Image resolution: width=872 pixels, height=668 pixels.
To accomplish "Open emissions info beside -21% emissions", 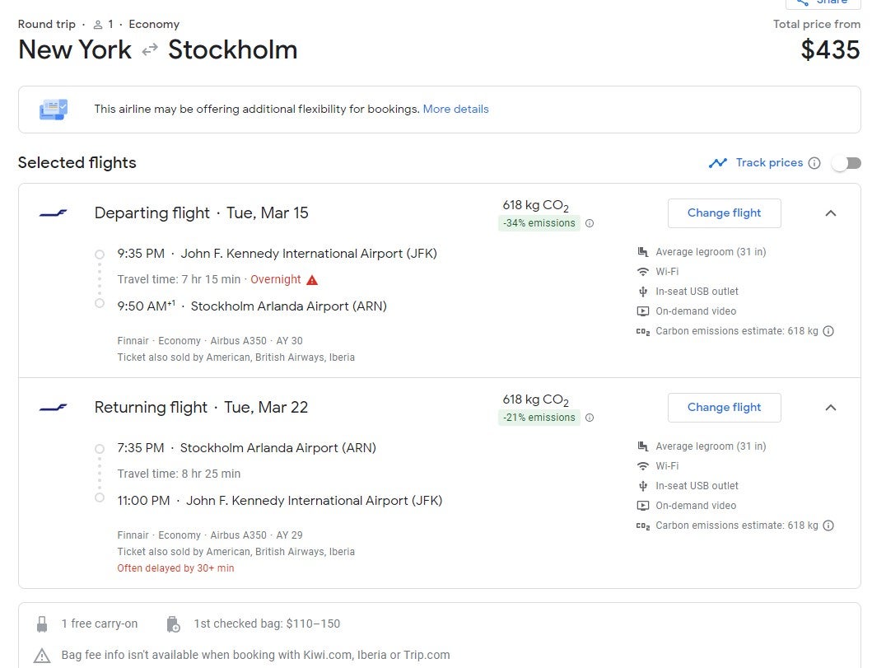I will [x=590, y=418].
